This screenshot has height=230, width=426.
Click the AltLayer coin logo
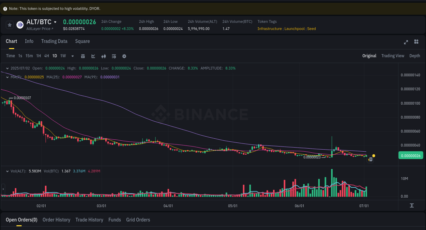coord(20,25)
